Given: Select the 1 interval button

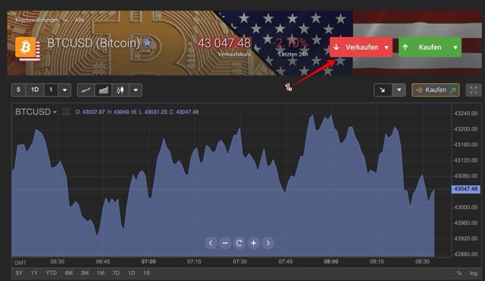Looking at the screenshot, I should [x=51, y=90].
